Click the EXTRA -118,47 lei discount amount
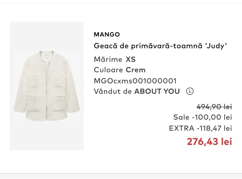 click(214, 128)
